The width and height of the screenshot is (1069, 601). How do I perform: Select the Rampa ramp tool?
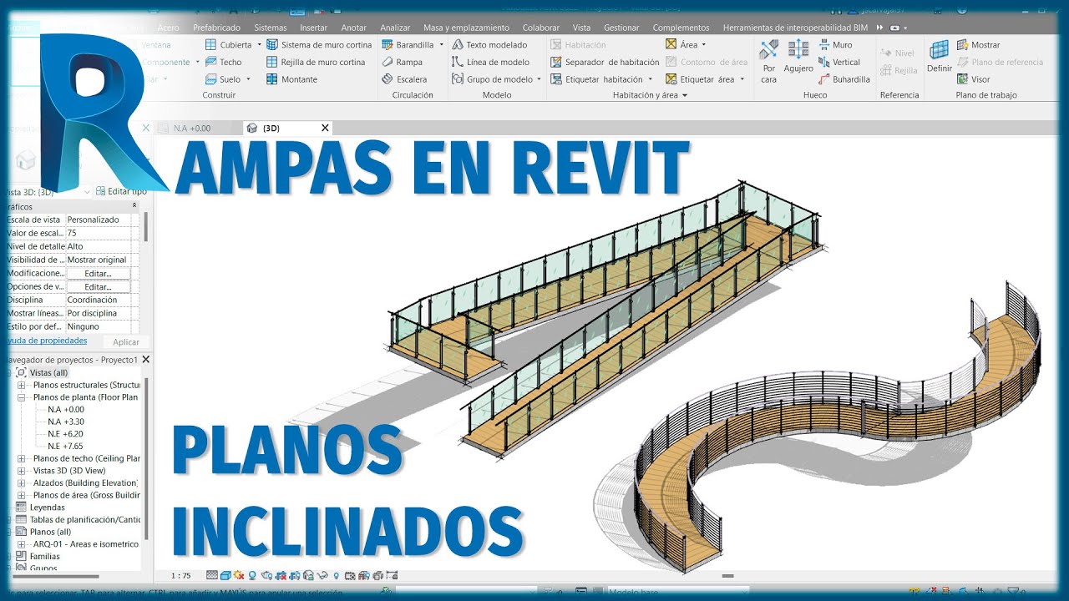point(402,62)
